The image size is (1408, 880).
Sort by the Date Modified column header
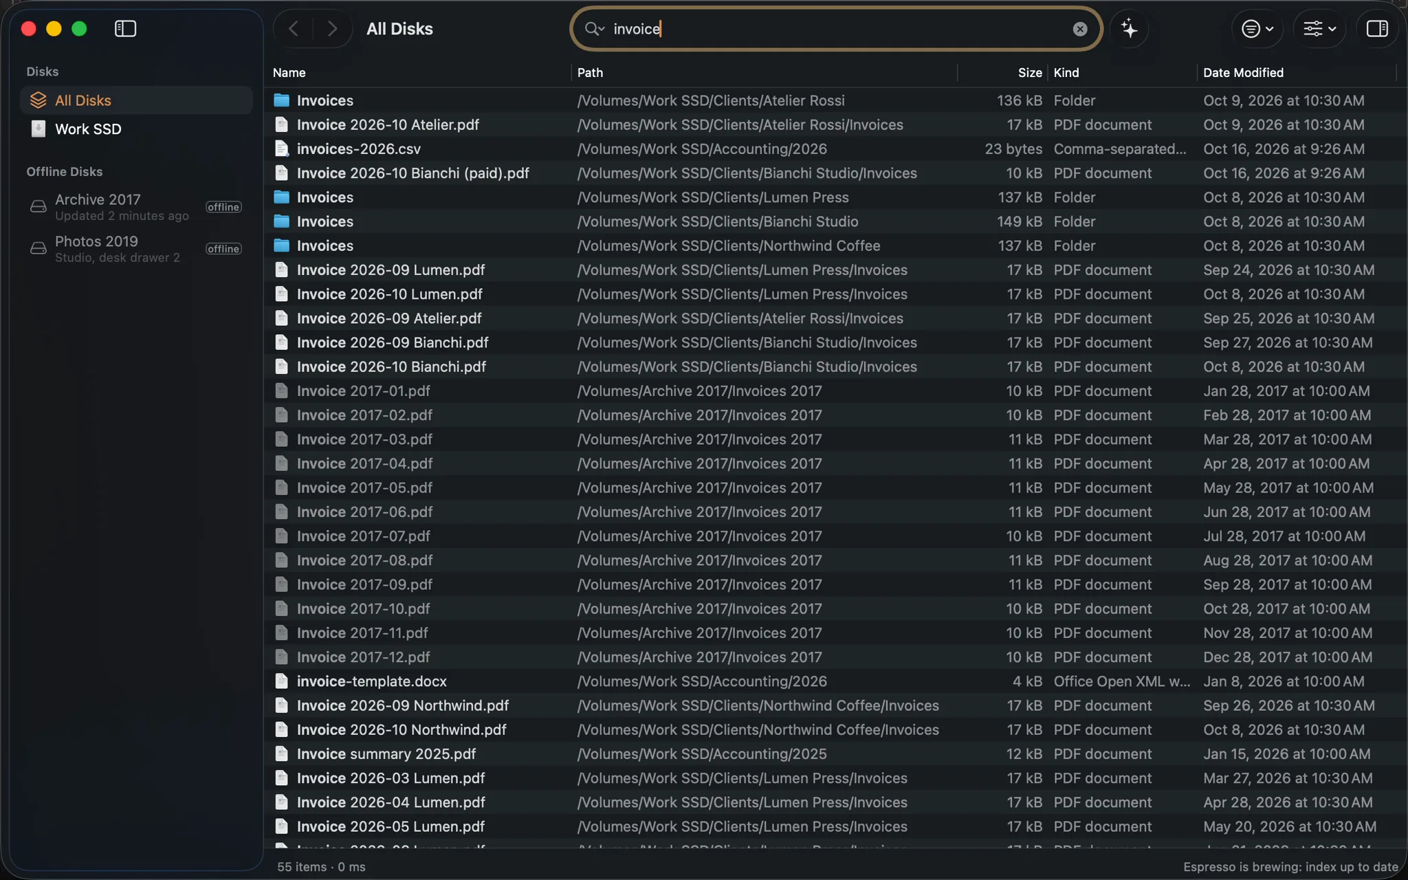click(x=1243, y=73)
